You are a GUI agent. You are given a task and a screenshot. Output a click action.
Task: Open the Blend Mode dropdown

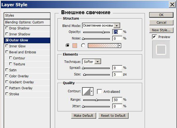click(117, 26)
